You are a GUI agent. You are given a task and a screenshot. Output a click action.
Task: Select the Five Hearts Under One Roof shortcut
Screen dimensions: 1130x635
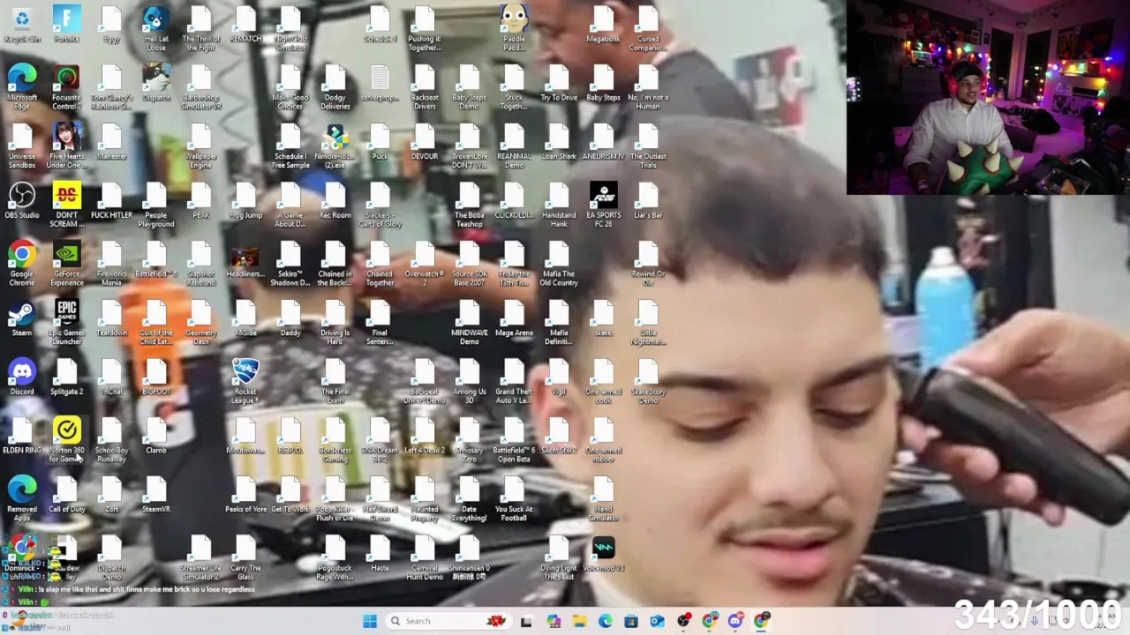[x=66, y=146]
